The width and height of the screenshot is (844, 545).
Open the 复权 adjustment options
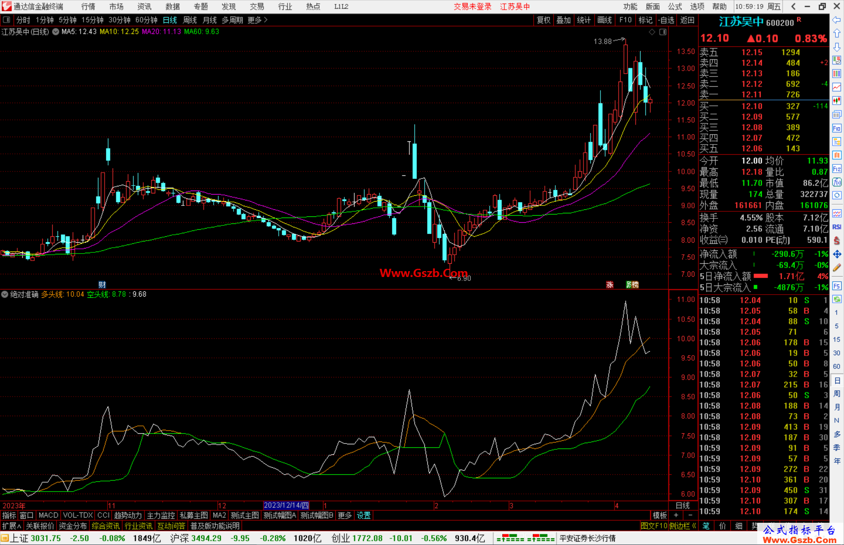click(544, 20)
